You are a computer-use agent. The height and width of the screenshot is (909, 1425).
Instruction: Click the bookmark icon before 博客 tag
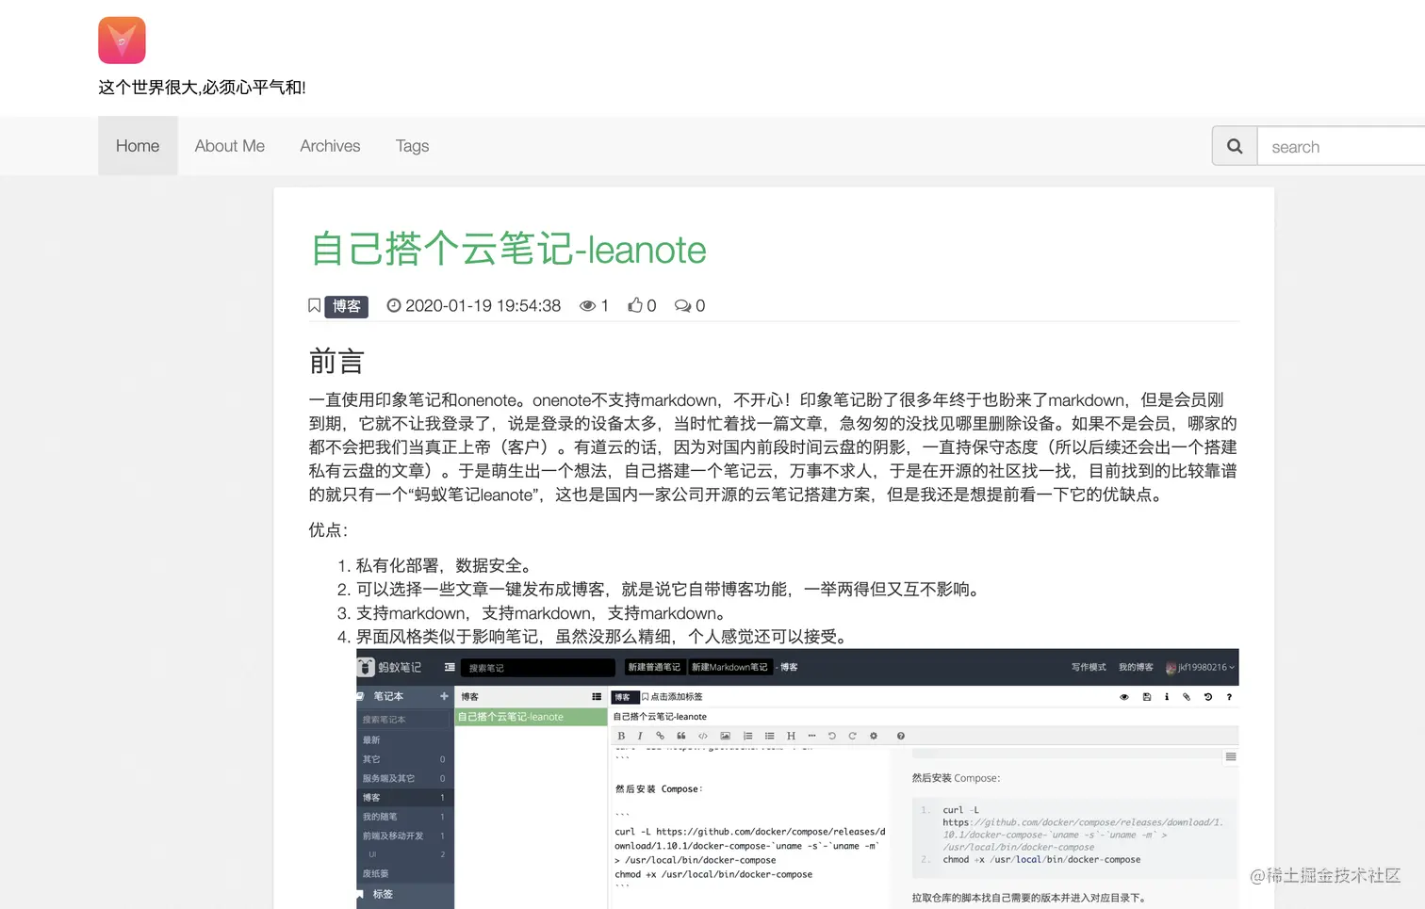315,306
